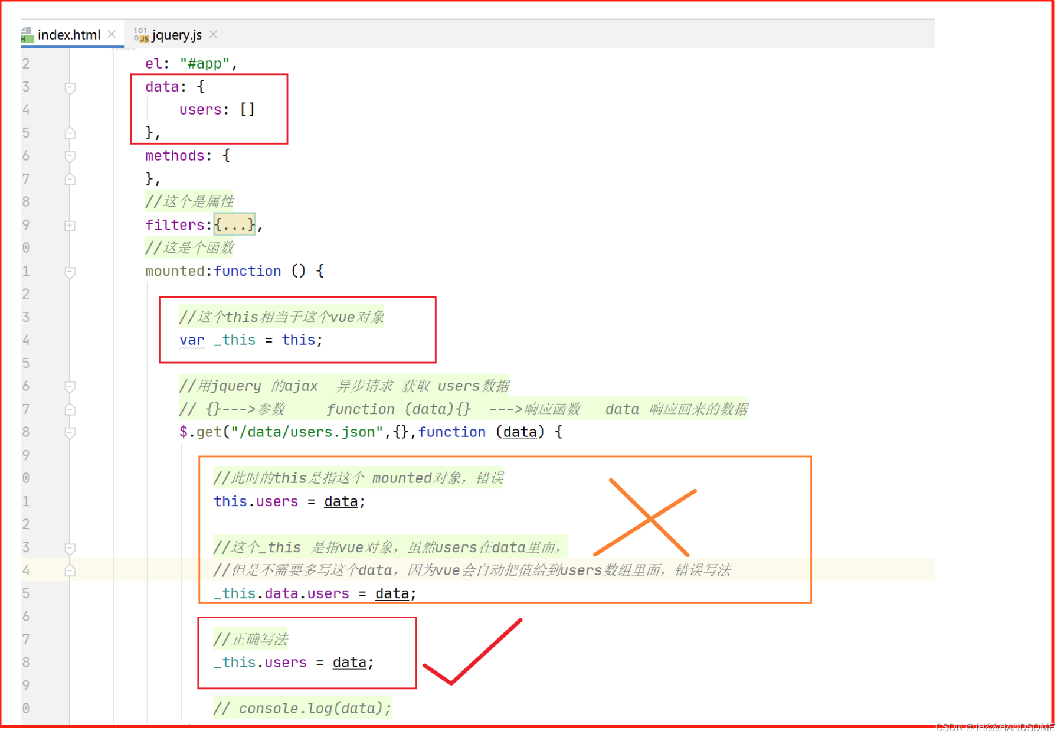Click the fold end marker on the // {}--->参数 line
Viewport: 1064px width, 737px height.
pyautogui.click(x=70, y=409)
